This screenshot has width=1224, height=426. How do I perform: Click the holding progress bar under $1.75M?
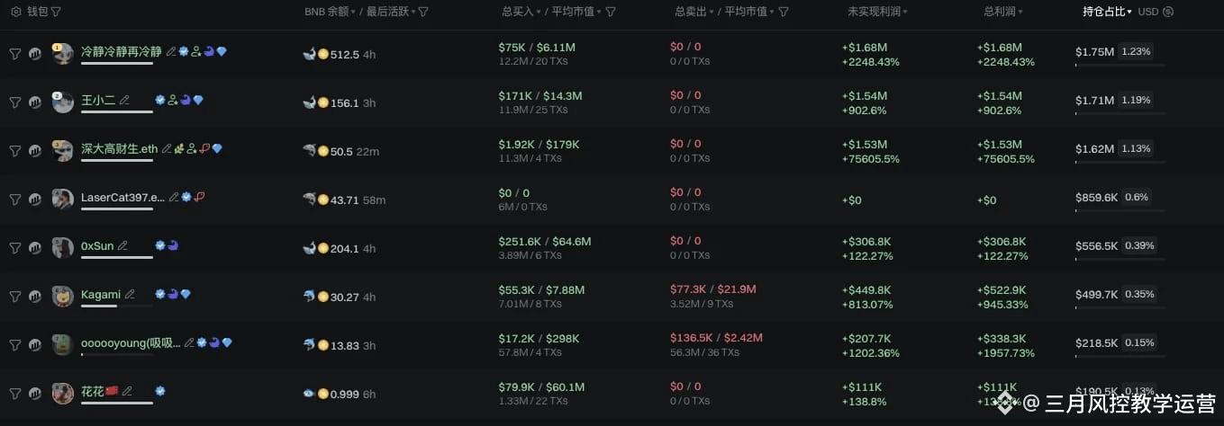click(x=1120, y=64)
